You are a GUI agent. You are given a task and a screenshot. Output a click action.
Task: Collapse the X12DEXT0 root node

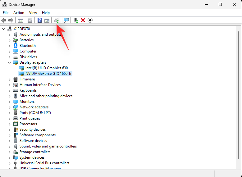coord(3,29)
